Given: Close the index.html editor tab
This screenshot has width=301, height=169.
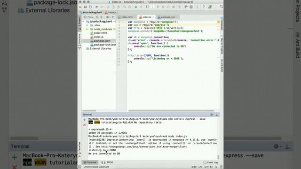Looking at the screenshot, I should 135,17.
